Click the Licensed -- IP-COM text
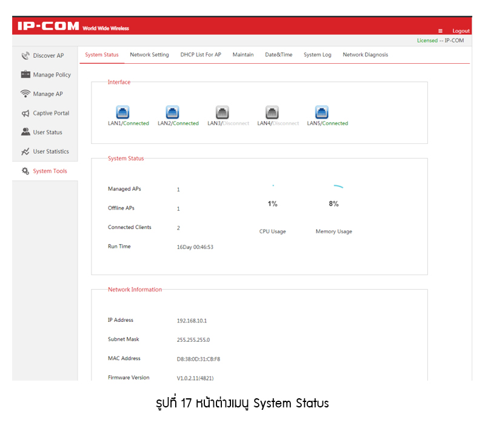This screenshot has height=425, width=485. [441, 41]
